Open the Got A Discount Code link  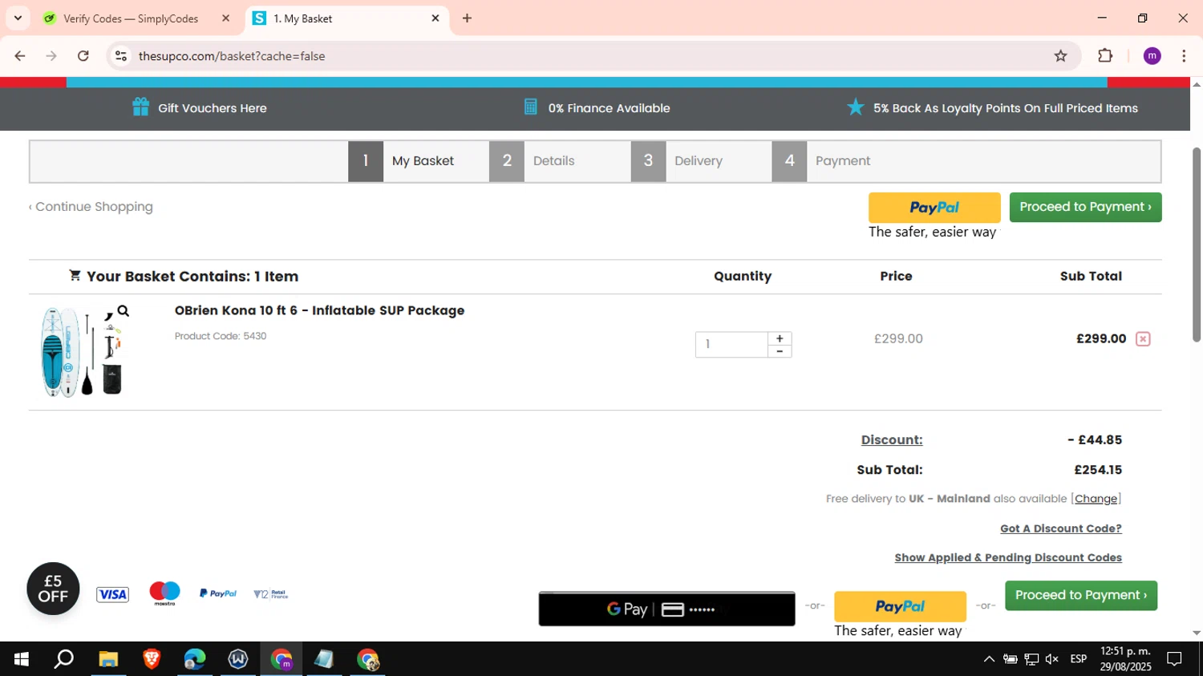click(1061, 528)
